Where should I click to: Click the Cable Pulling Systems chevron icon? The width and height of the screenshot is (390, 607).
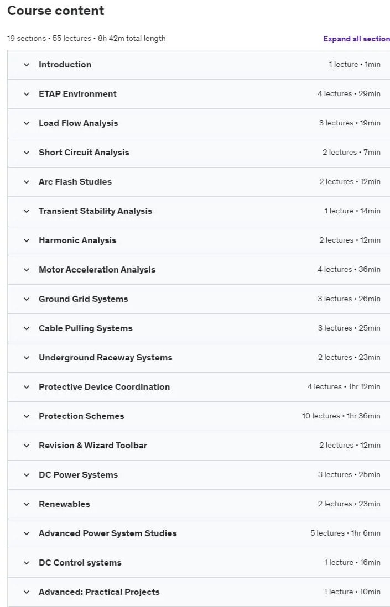coord(27,328)
